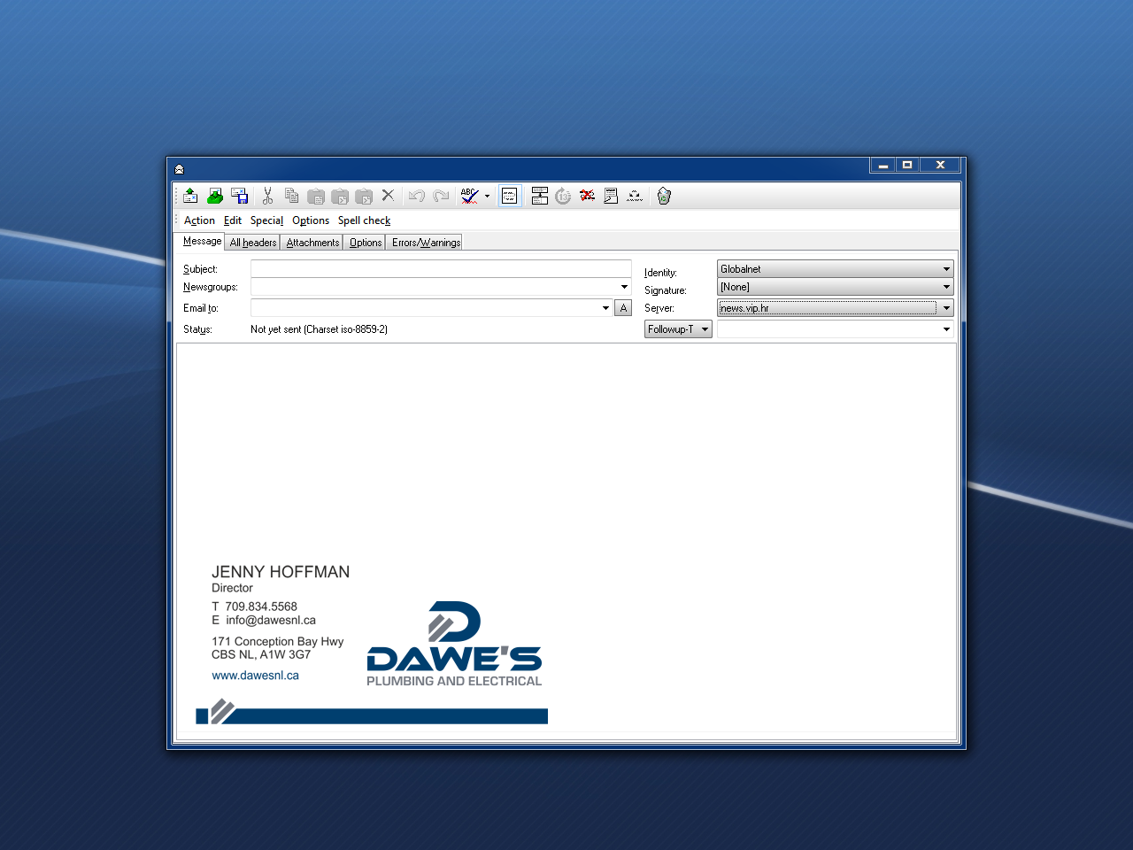Delete using the X toolbar icon
The image size is (1133, 850).
[388, 196]
